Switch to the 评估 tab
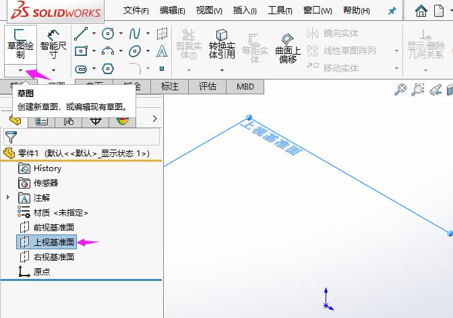 pos(208,87)
